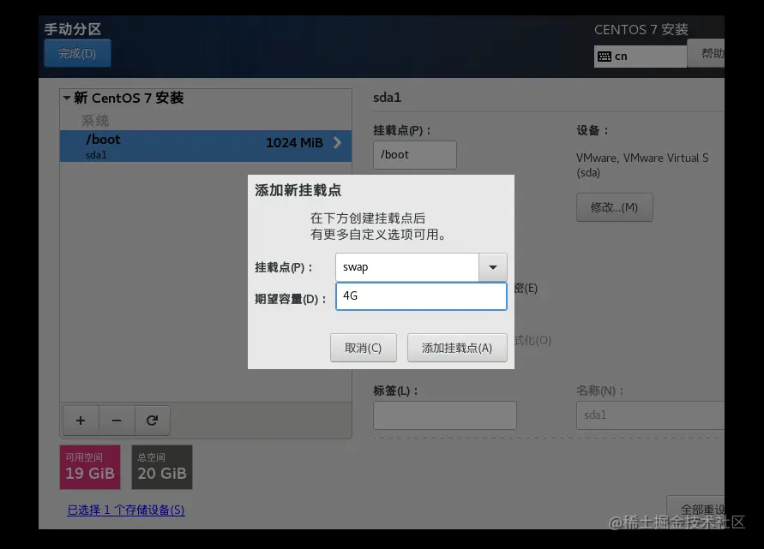764x549 pixels.
Task: Click the reload storage configuration icon
Action: click(152, 420)
